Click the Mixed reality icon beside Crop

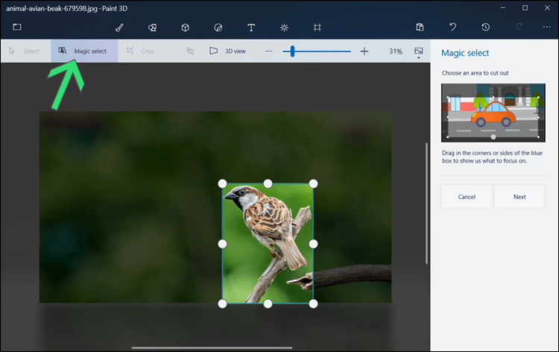pos(190,51)
